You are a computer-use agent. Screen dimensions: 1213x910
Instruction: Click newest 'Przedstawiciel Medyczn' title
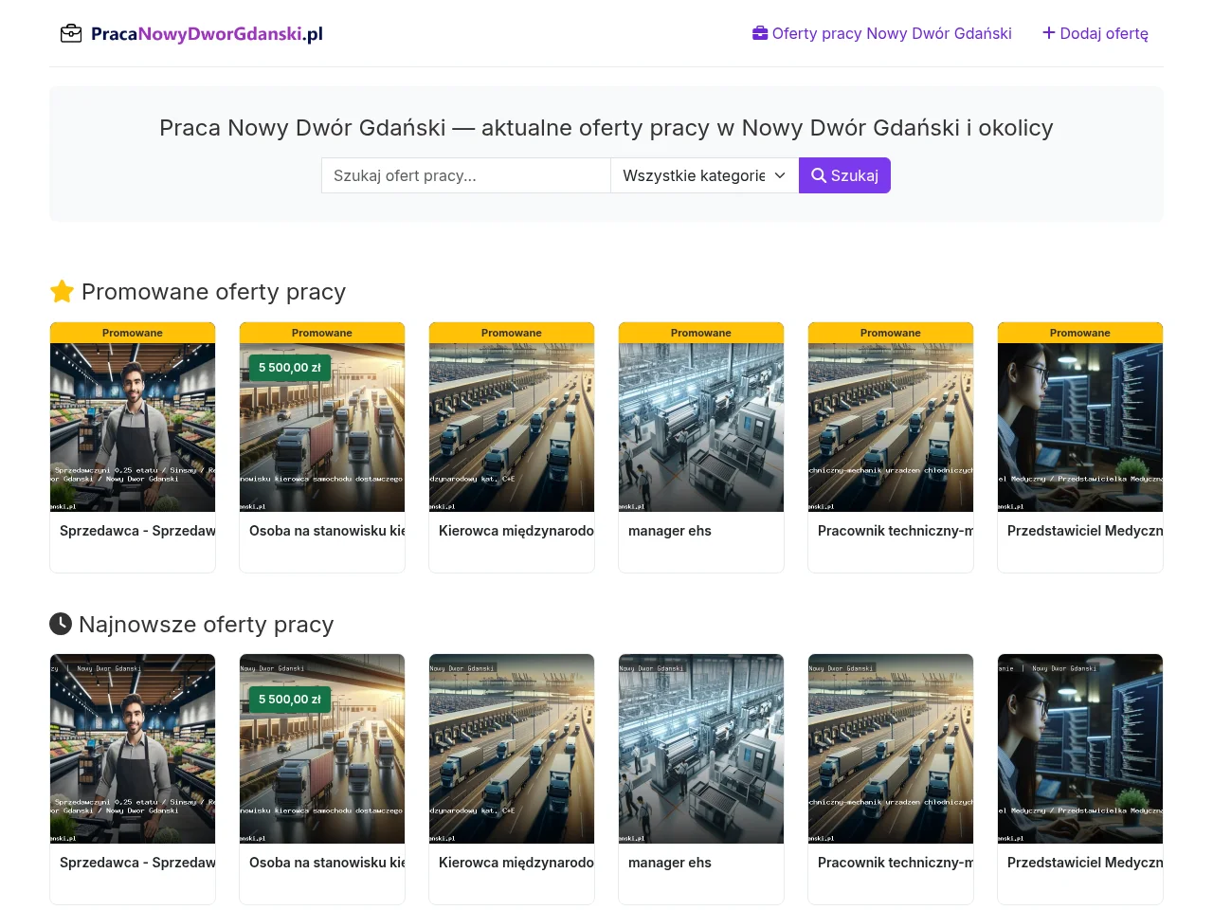coord(1085,863)
